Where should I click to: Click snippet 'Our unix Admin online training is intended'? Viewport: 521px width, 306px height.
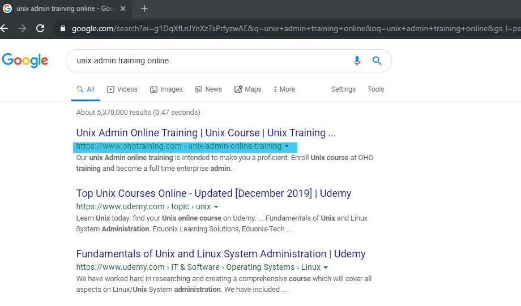(x=225, y=163)
